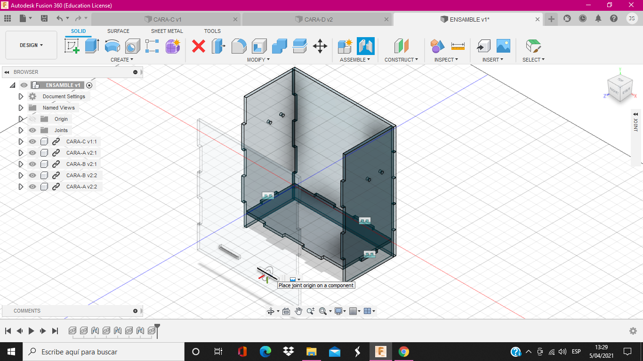Click the Select tool icon
The width and height of the screenshot is (643, 361).
click(x=533, y=46)
